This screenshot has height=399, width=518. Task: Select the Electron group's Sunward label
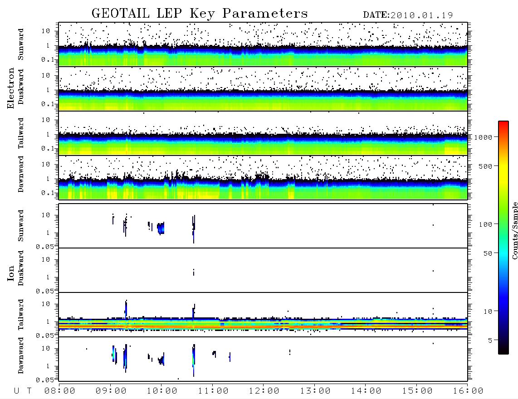tap(21, 44)
